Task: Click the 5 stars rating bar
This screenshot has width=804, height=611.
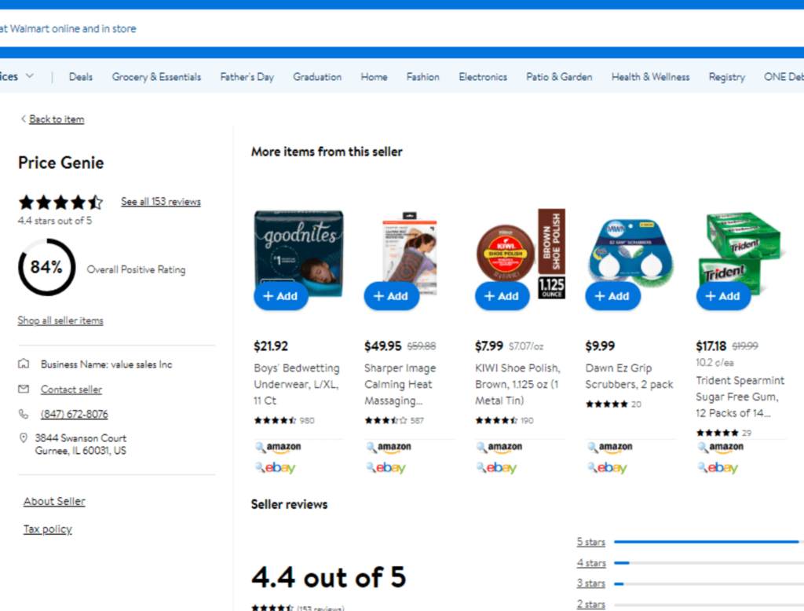Action: pyautogui.click(x=709, y=542)
